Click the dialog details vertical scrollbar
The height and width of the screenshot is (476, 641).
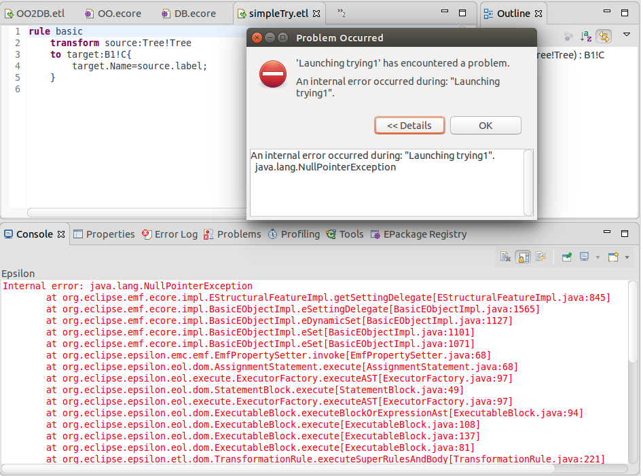tap(528, 183)
